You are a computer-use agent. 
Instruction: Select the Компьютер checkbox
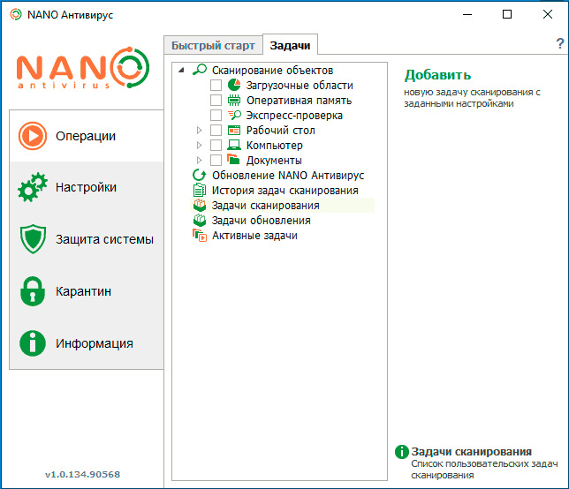[x=216, y=145]
